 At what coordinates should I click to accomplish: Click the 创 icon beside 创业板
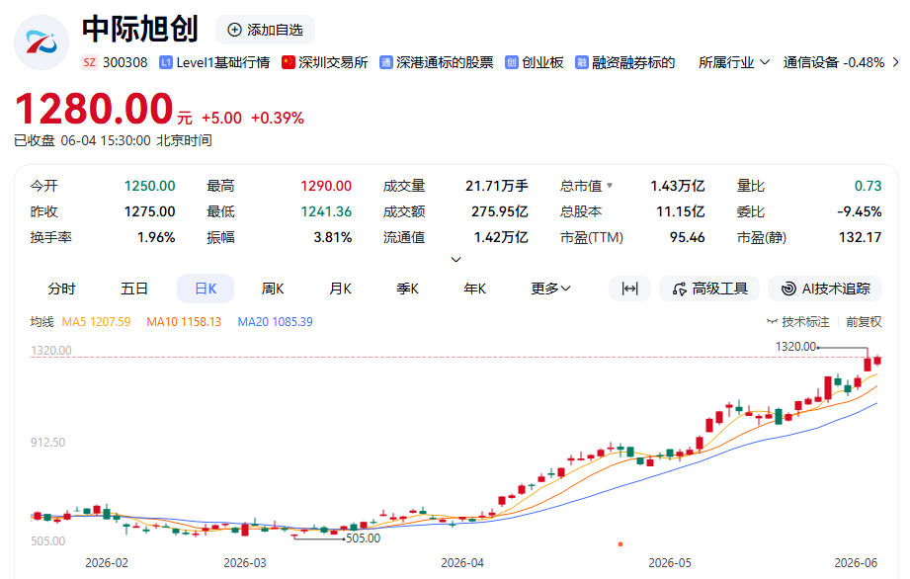pyautogui.click(x=511, y=62)
